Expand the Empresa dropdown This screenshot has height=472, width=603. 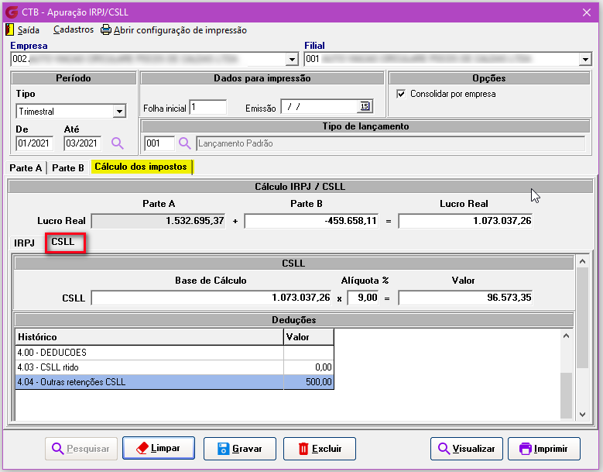coord(292,59)
